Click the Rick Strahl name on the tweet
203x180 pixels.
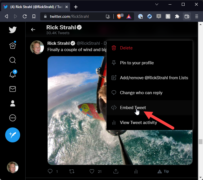(58, 43)
